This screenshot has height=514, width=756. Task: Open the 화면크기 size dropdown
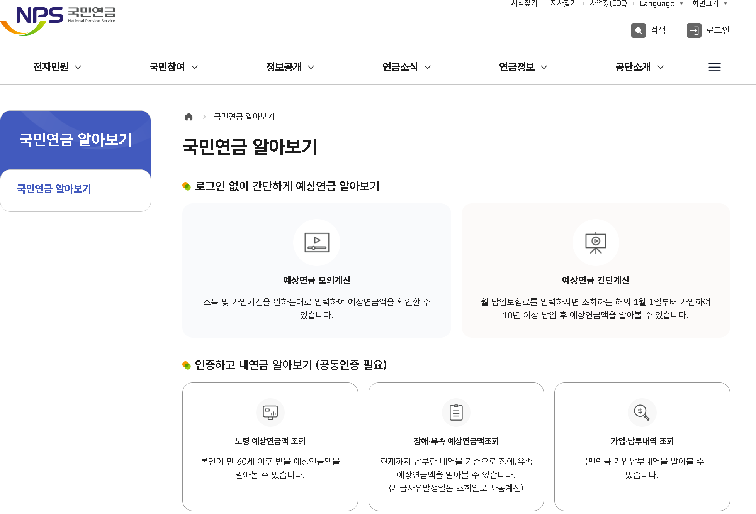point(709,4)
